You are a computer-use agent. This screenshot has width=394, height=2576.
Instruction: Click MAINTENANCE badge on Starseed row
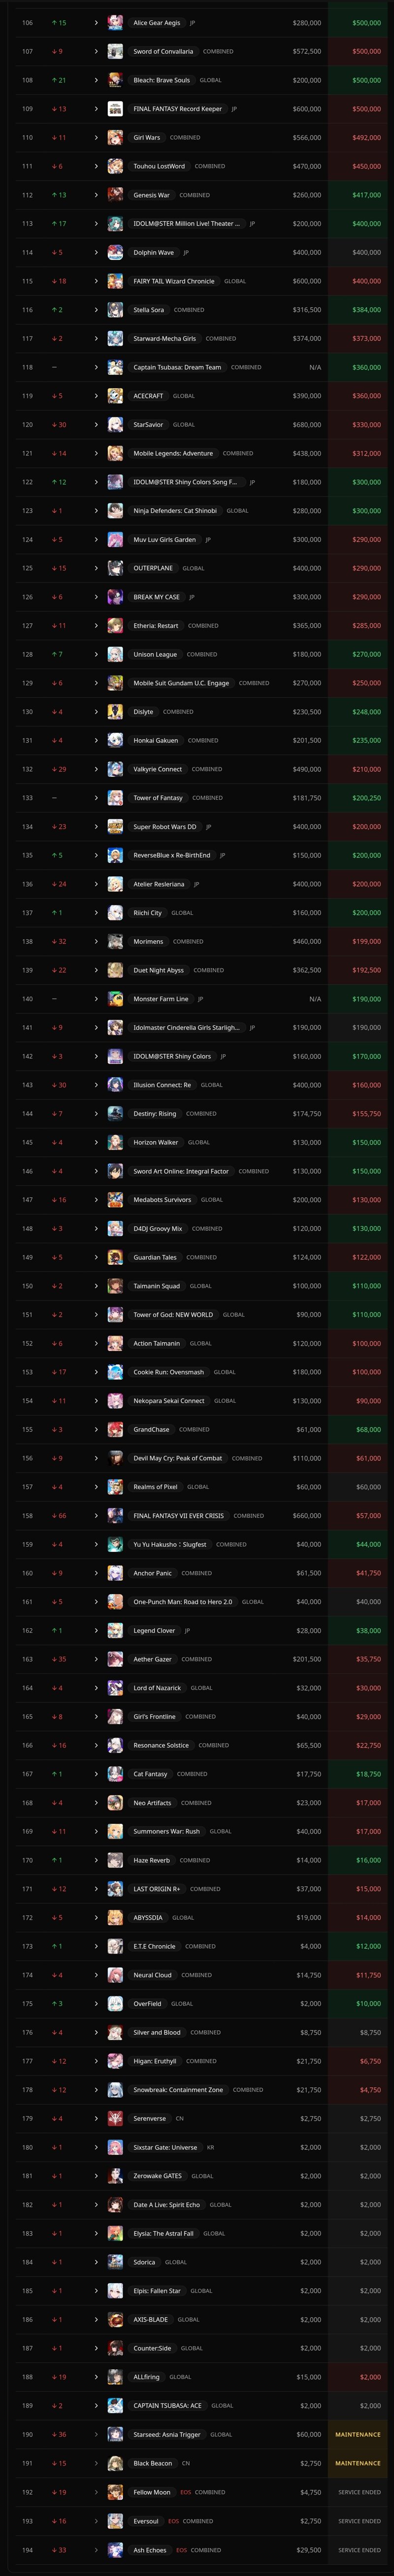(x=358, y=2434)
